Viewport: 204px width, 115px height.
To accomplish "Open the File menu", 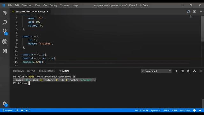I will click(10, 5).
